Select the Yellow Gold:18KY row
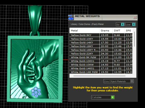Viewport: 145px width, 108px height. point(101,46)
